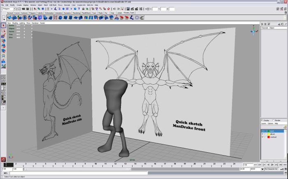
Task: Open the viewport Panels menu
Action: tap(42, 23)
